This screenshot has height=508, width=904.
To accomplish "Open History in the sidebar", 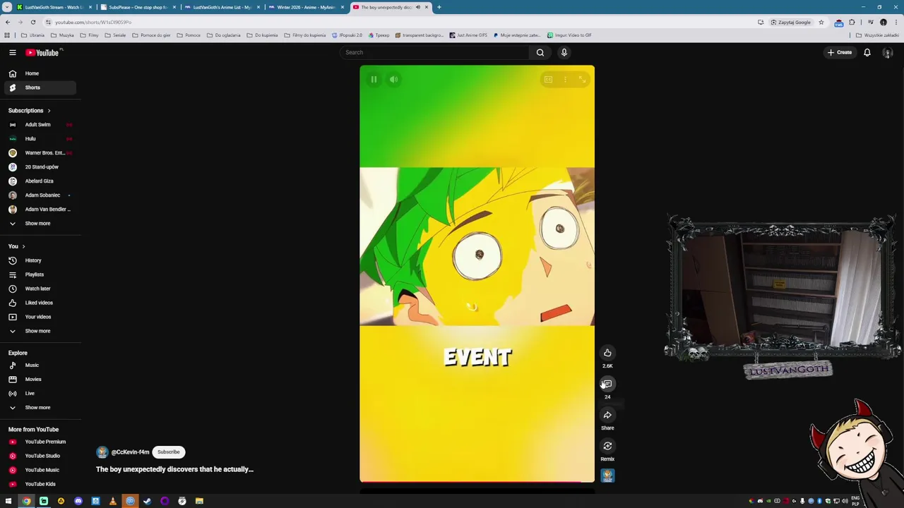I will click(39, 260).
